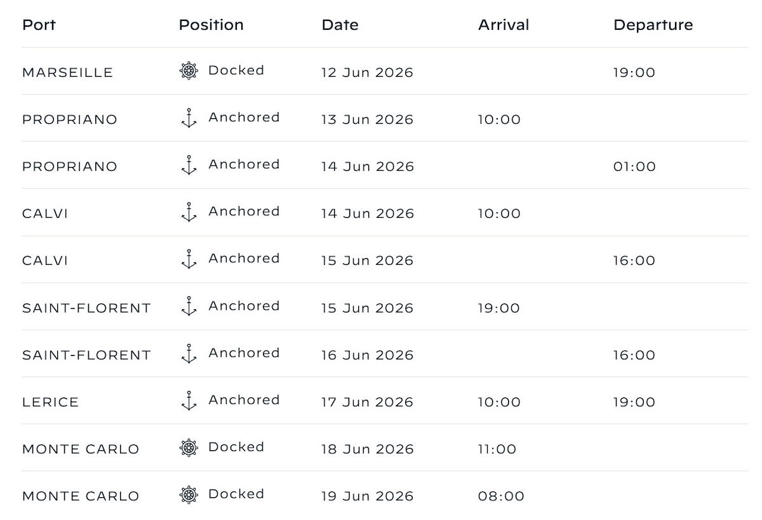Image resolution: width=762 pixels, height=520 pixels.
Task: Click the docked helm icon for Marseille
Action: (189, 71)
